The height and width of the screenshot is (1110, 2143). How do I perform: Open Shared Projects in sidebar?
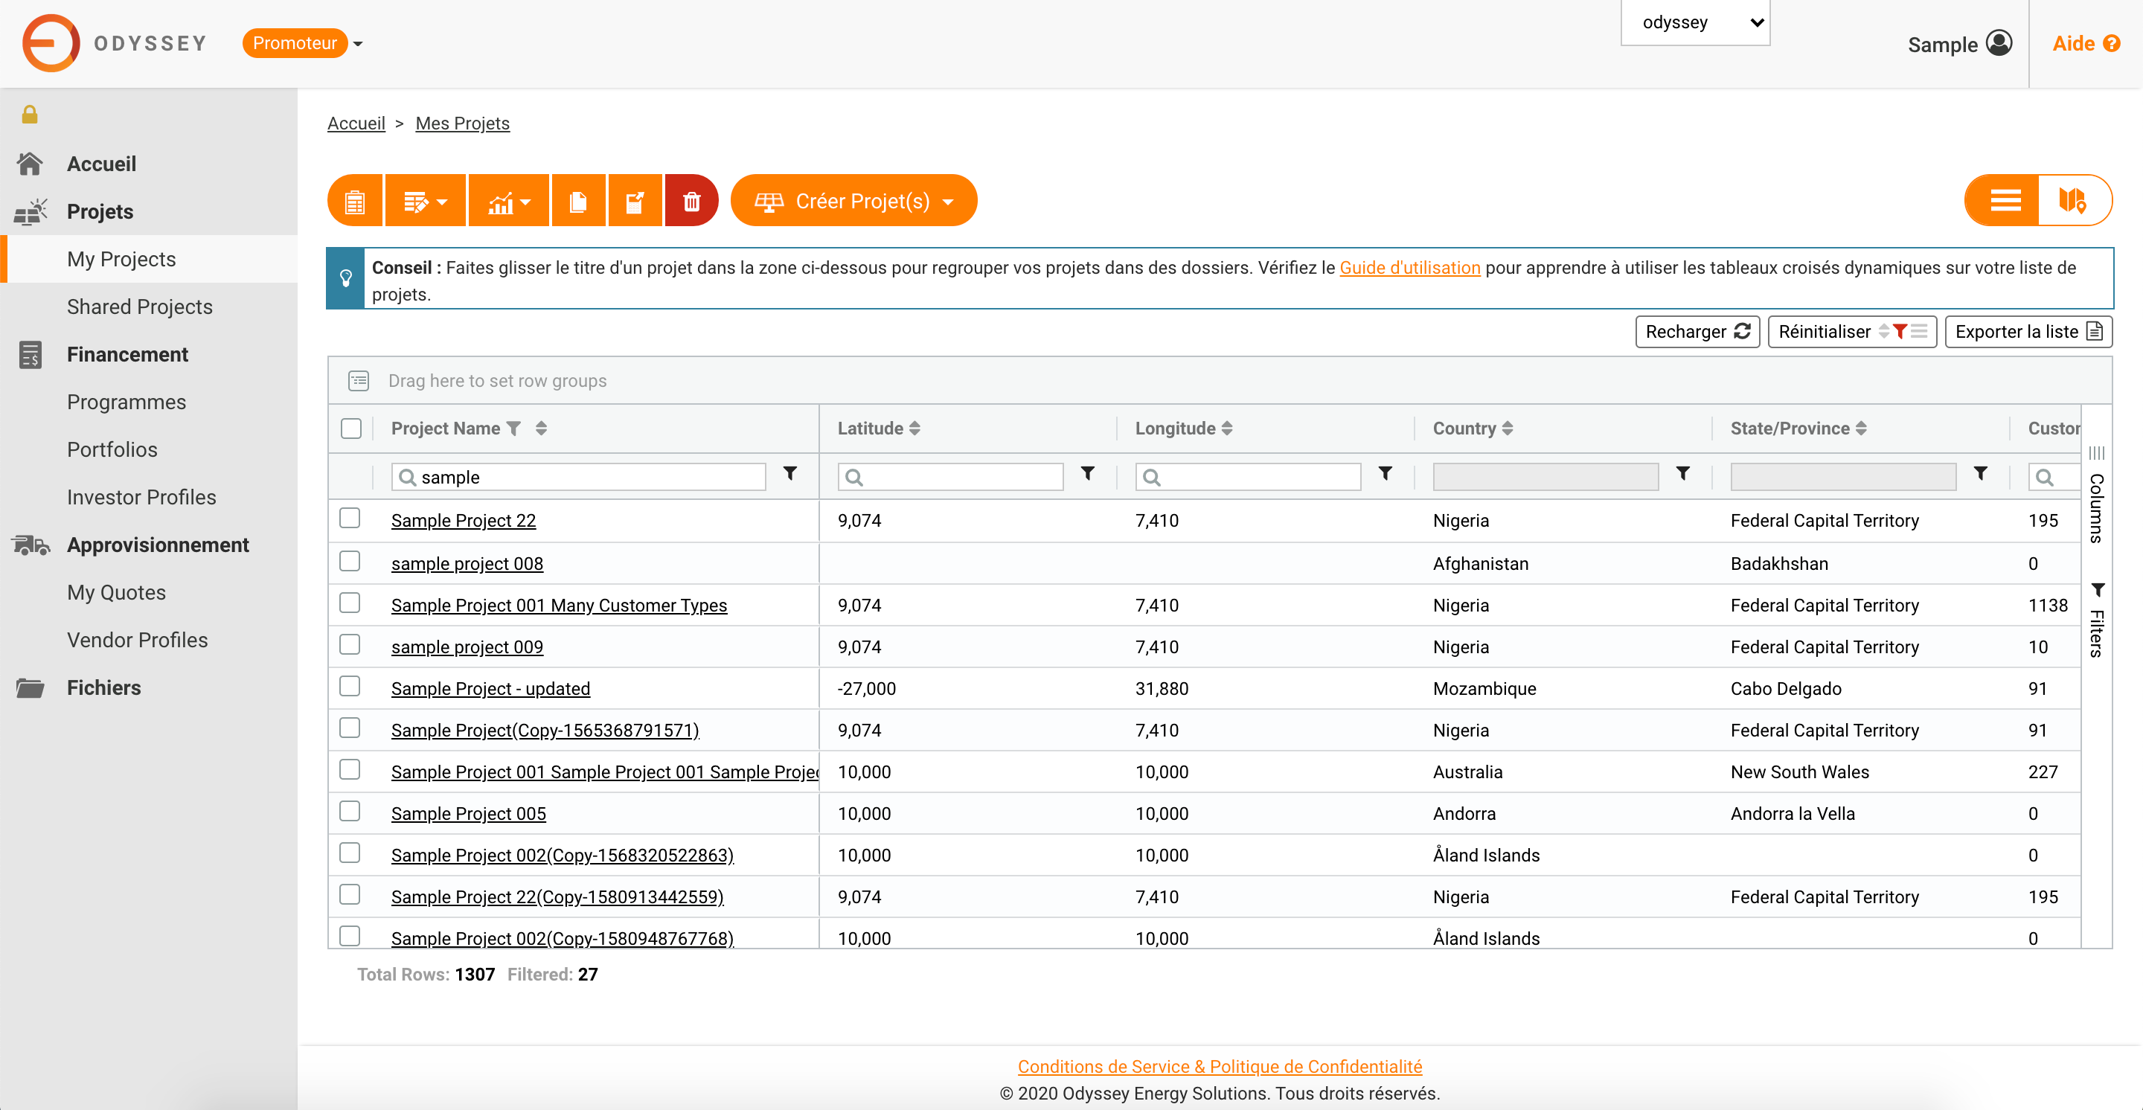[140, 307]
